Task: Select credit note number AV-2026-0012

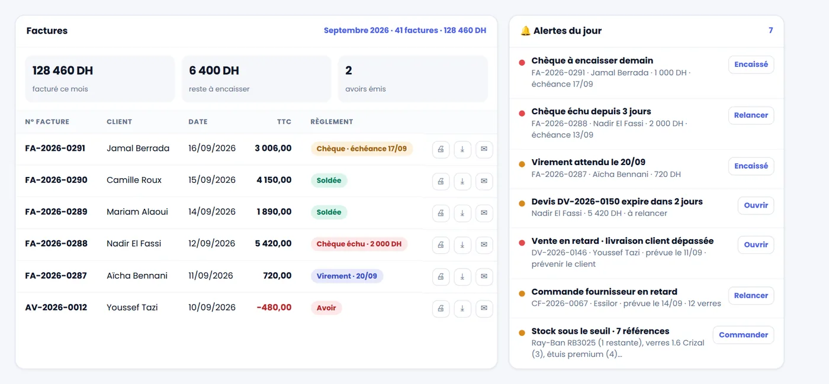Action: [x=56, y=308]
